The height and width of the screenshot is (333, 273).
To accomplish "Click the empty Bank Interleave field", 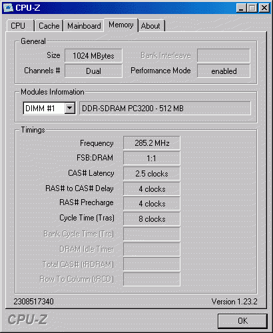I will click(x=224, y=55).
